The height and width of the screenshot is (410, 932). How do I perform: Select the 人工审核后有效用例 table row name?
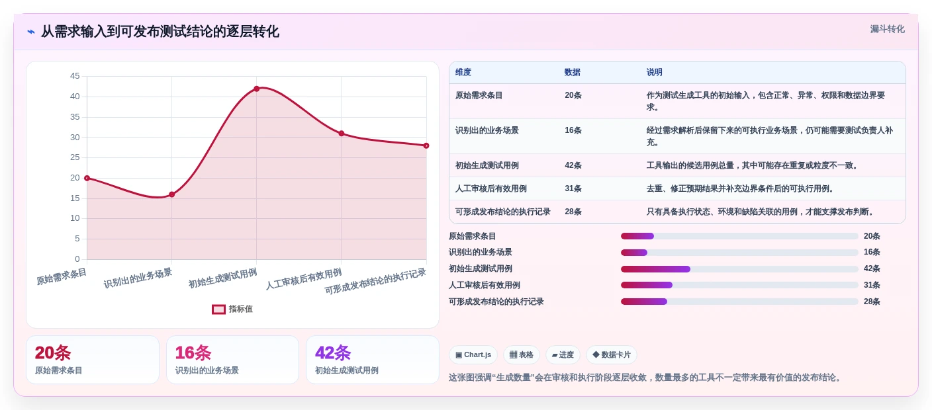click(x=491, y=188)
